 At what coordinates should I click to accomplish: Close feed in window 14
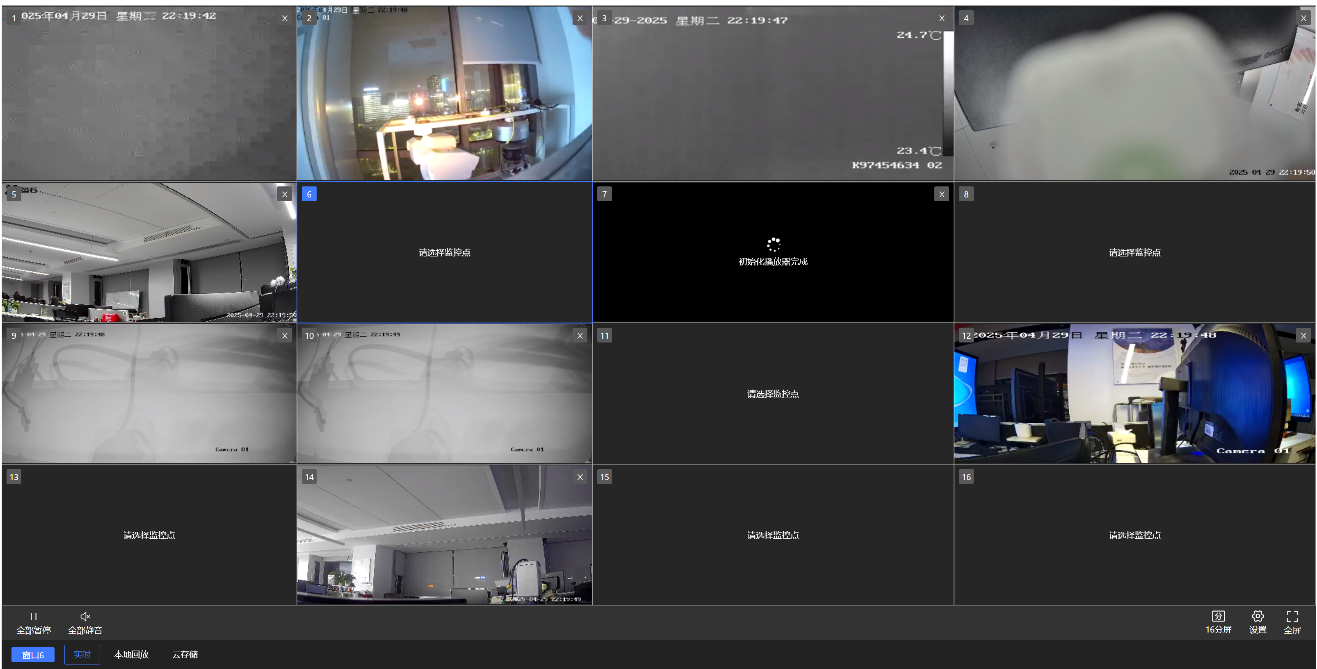[580, 477]
